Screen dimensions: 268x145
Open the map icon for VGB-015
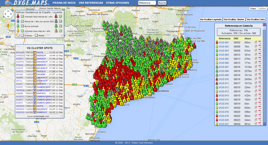click(256, 99)
